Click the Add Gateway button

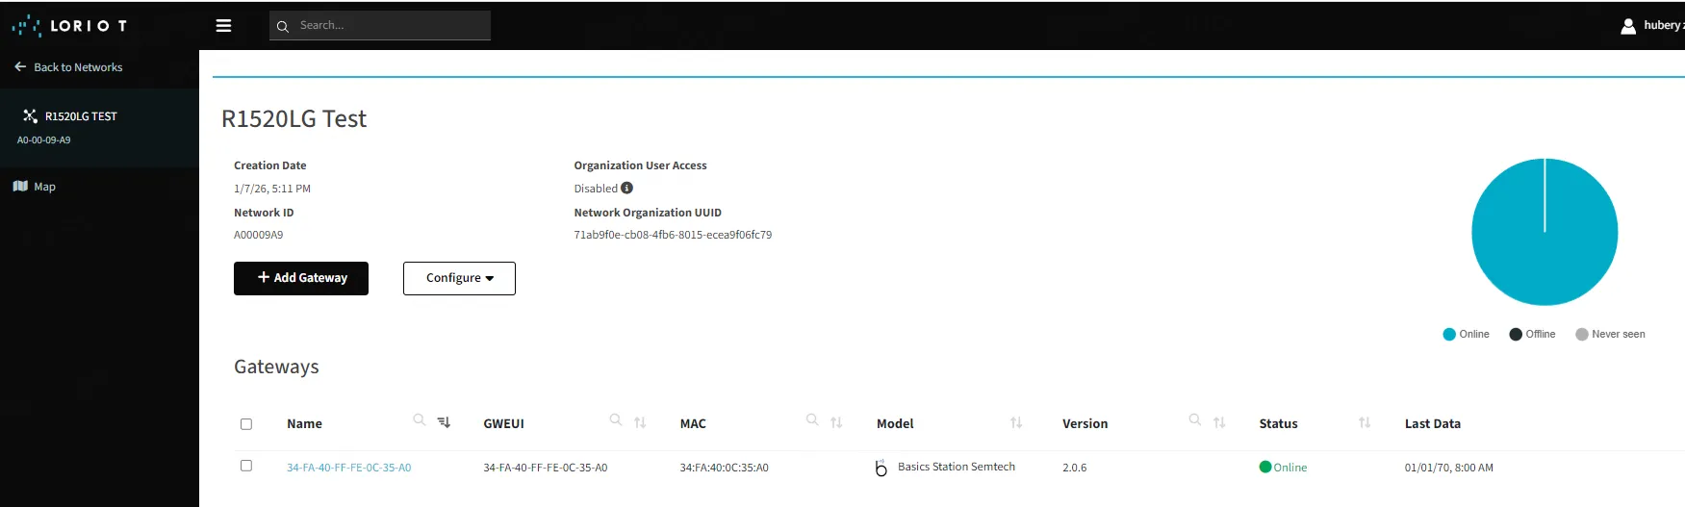[301, 278]
